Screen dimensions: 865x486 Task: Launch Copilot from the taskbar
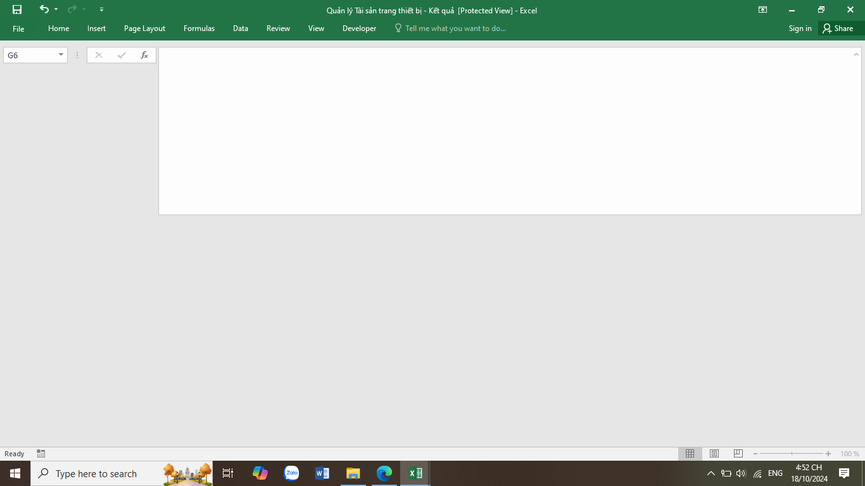[260, 473]
